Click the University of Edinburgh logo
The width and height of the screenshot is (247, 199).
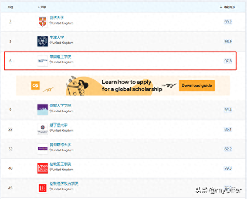[x=43, y=129]
